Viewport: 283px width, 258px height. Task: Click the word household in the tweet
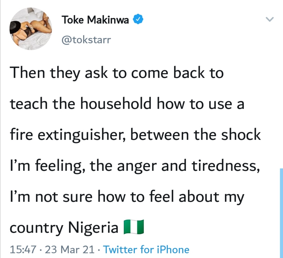point(116,104)
